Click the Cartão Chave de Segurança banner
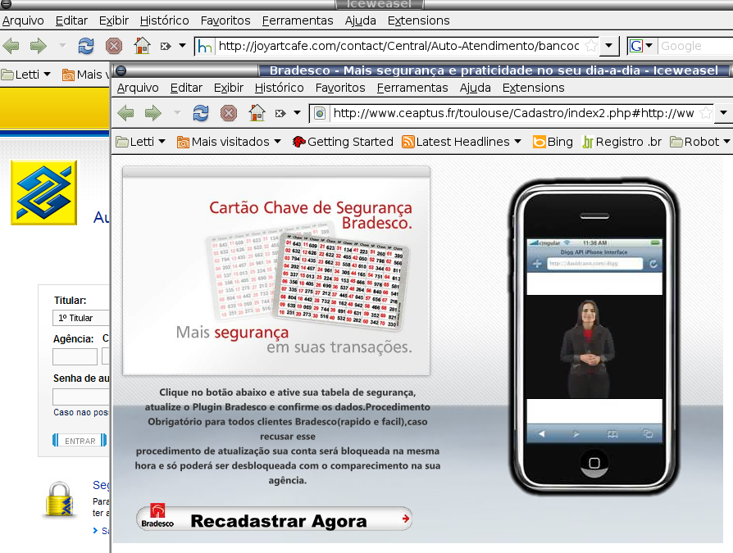 [276, 271]
